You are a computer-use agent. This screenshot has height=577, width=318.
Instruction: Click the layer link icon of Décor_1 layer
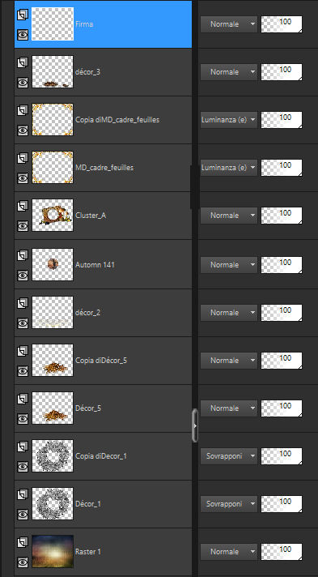pyautogui.click(x=23, y=494)
